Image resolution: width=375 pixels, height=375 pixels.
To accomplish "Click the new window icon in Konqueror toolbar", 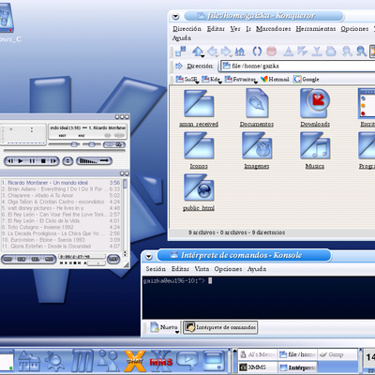I will pyautogui.click(x=180, y=51).
